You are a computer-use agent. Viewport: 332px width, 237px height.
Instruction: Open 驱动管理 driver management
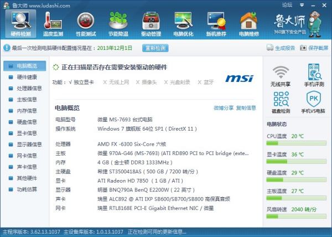151,24
